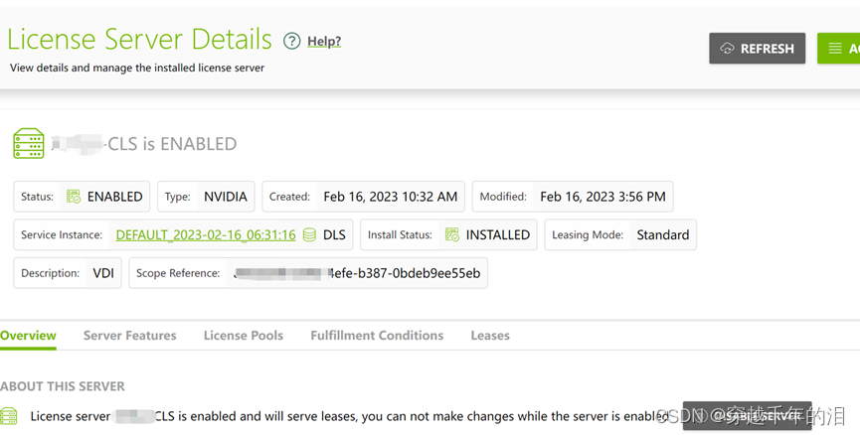The height and width of the screenshot is (435, 860).
Task: Click the License Server Details heading
Action: [x=139, y=40]
